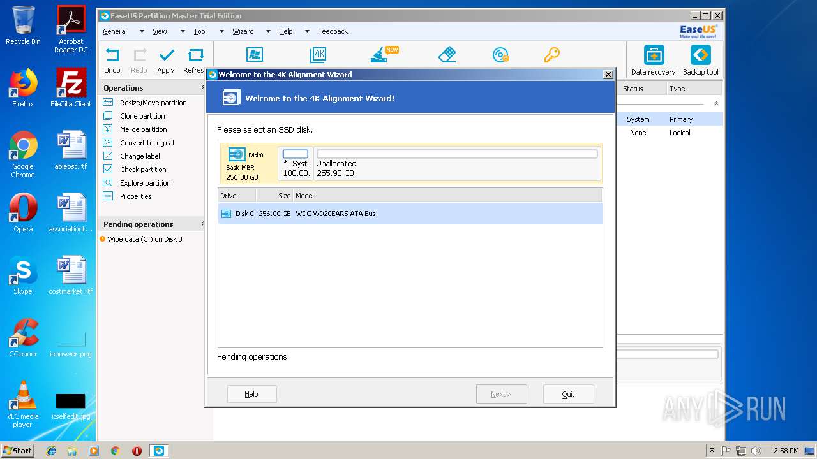The height and width of the screenshot is (459, 817).
Task: Select the None Logical partition row
Action: [x=670, y=133]
